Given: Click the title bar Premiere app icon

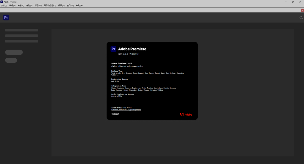Looking at the screenshot, I should click(x=1, y=2).
